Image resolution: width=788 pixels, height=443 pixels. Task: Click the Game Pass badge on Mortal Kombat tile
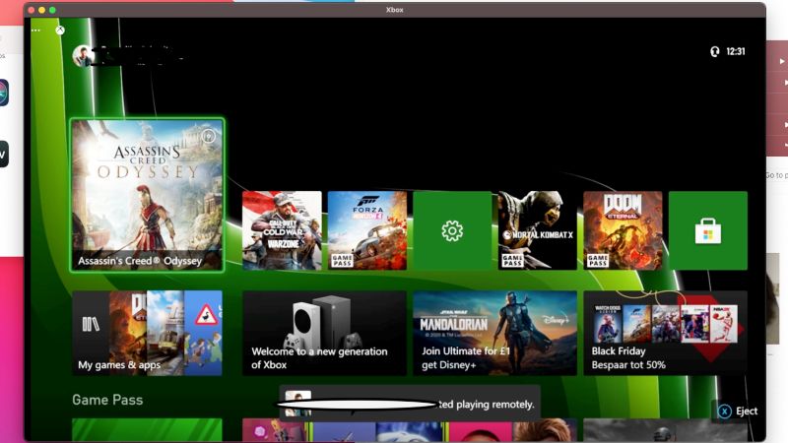tap(512, 260)
